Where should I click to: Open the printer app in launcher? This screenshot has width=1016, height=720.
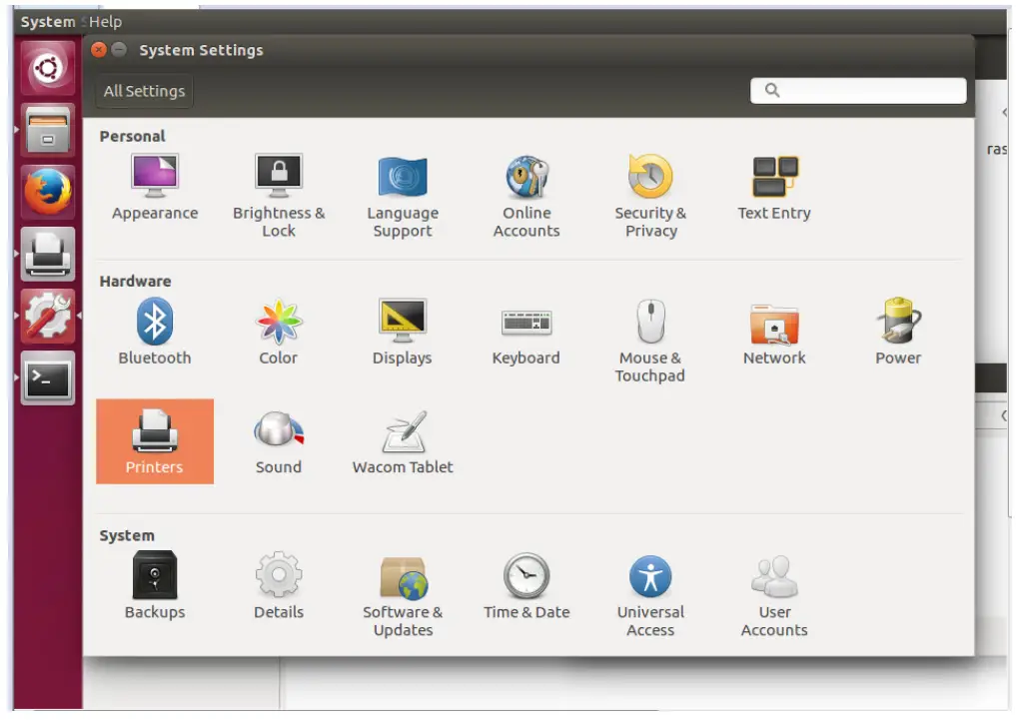47,254
